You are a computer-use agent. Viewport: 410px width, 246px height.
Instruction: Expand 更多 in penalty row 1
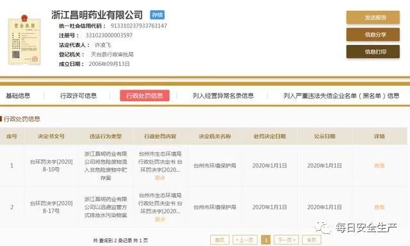[x=160, y=177]
